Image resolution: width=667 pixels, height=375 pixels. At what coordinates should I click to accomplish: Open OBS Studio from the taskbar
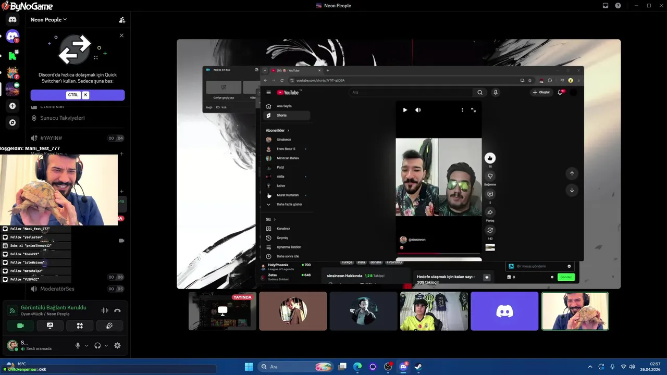pyautogui.click(x=388, y=367)
